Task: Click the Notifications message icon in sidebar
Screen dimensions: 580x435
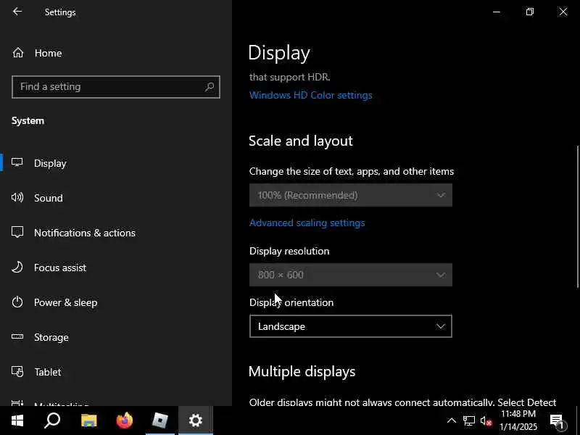Action: pos(17,232)
